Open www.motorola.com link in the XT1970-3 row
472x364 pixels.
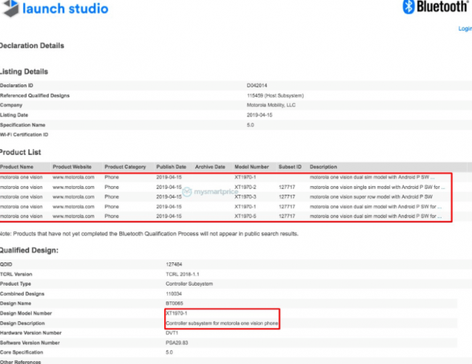[x=73, y=197]
